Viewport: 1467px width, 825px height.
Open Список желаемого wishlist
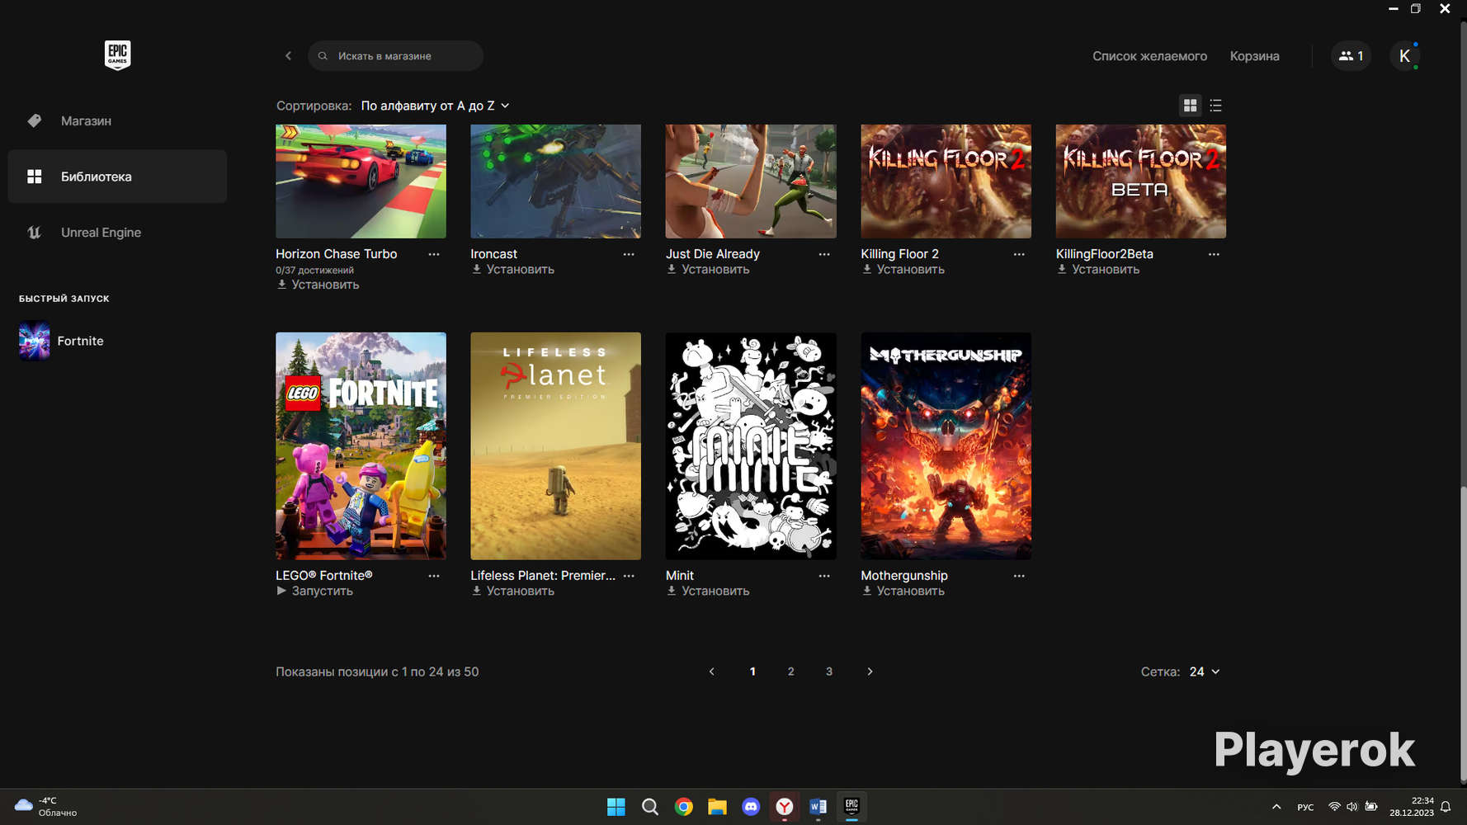click(1149, 56)
